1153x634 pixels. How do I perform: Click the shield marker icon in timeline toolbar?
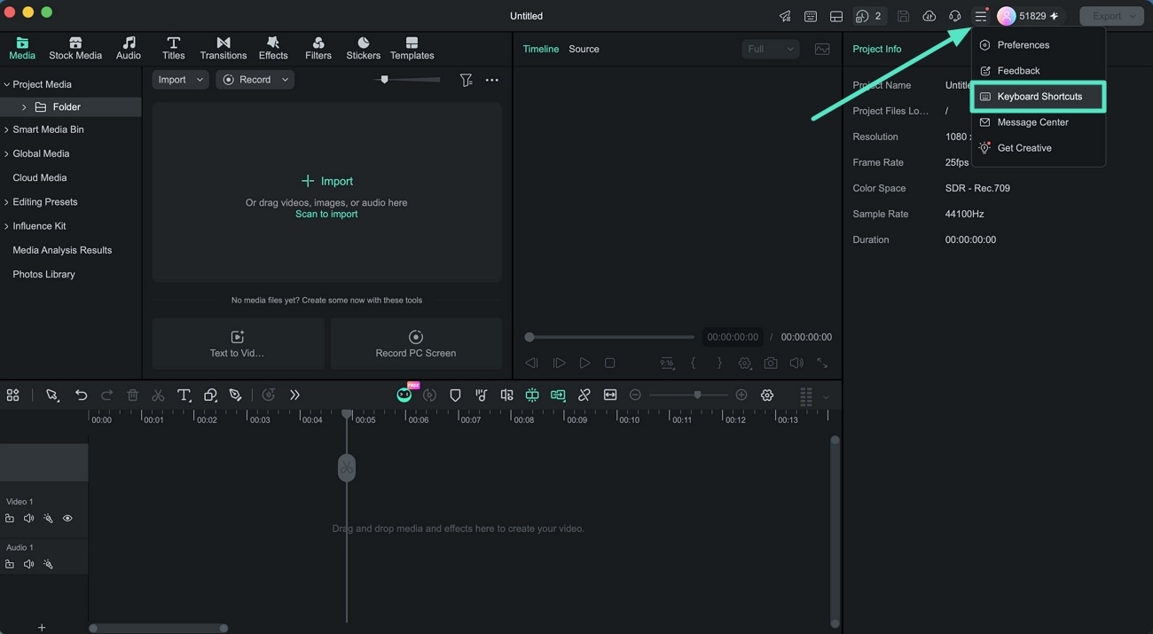click(x=455, y=395)
